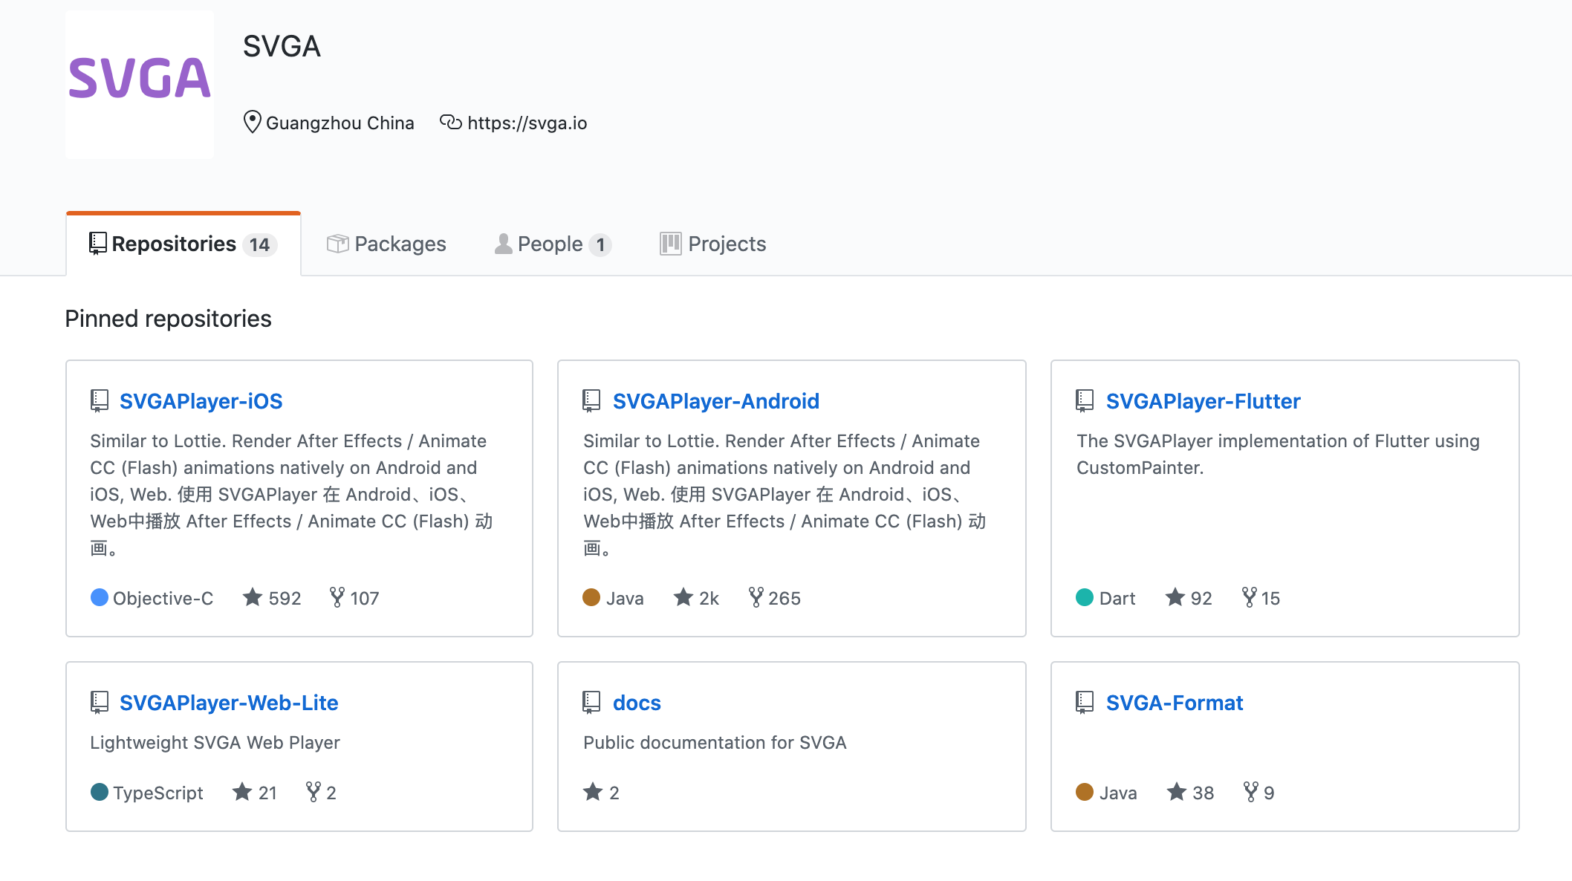Click the location pin icon
The height and width of the screenshot is (881, 1572).
point(252,122)
